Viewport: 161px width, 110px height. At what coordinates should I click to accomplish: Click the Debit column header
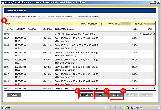click(x=135, y=29)
